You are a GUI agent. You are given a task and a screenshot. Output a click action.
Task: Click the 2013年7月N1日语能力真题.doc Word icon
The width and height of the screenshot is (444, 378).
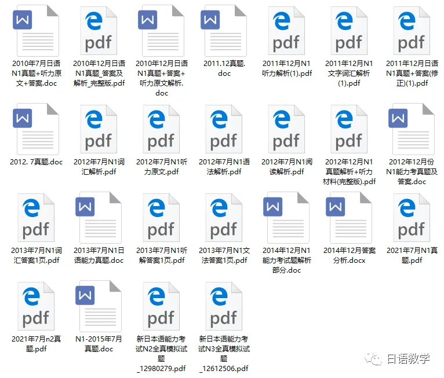click(x=99, y=218)
